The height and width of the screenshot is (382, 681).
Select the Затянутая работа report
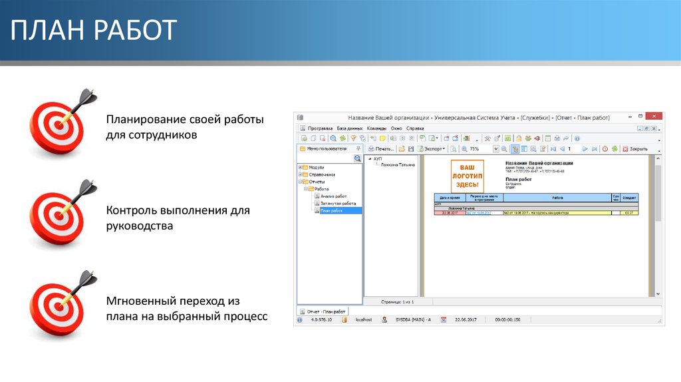pos(338,204)
